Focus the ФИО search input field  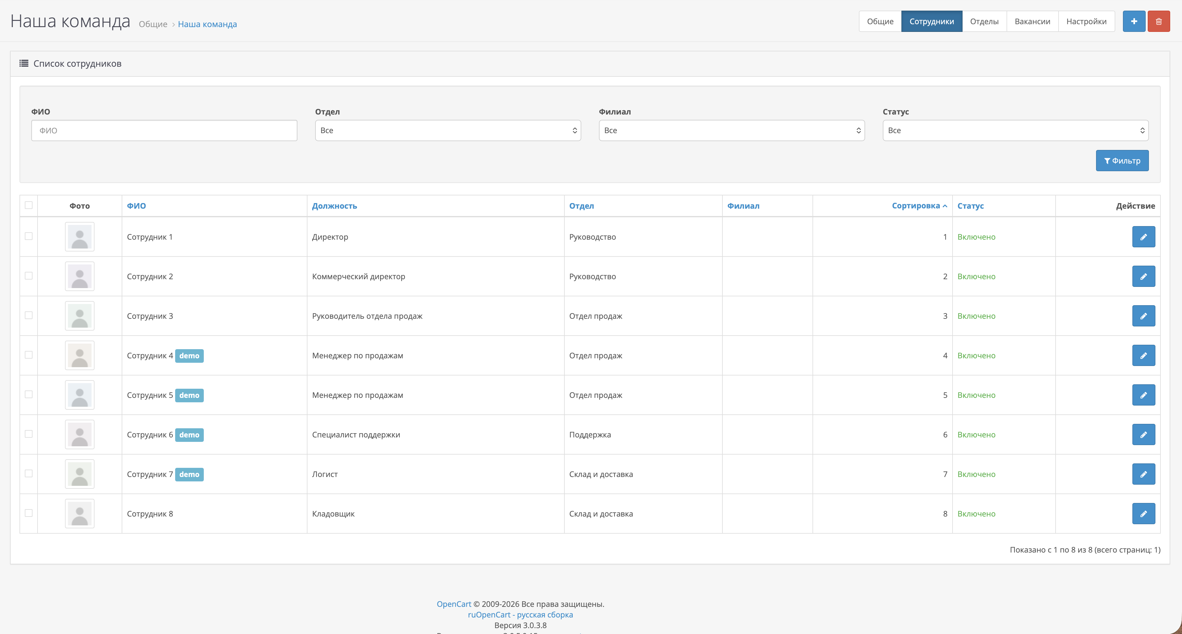click(x=164, y=130)
